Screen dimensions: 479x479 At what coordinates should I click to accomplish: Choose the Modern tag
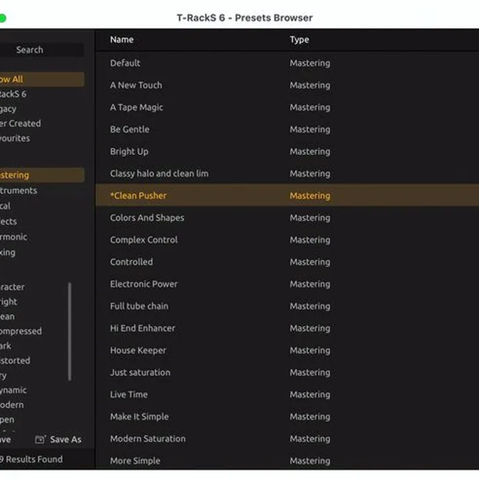pos(12,404)
